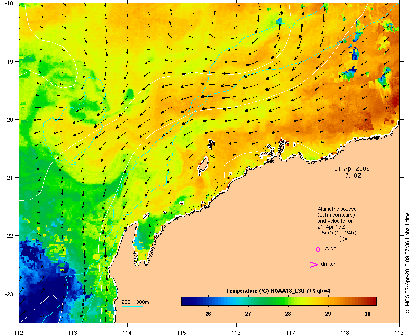Click the '-22' latitude axis label
Image resolution: width=414 pixels, height=335 pixels.
pos(9,236)
